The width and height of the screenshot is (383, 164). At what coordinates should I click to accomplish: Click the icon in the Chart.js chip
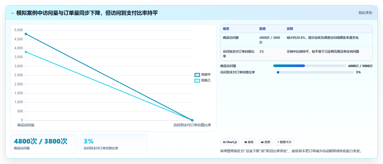(x=224, y=142)
